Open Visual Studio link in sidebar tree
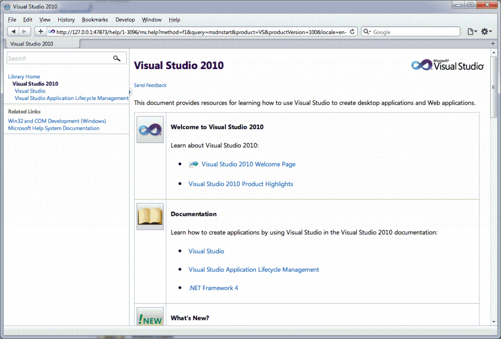501x339 pixels. click(x=30, y=91)
